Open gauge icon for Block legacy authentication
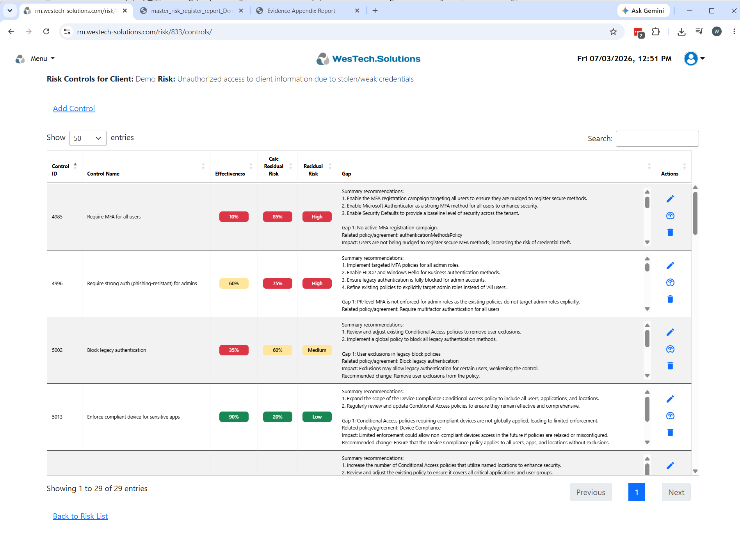This screenshot has height=543, width=740. point(670,349)
